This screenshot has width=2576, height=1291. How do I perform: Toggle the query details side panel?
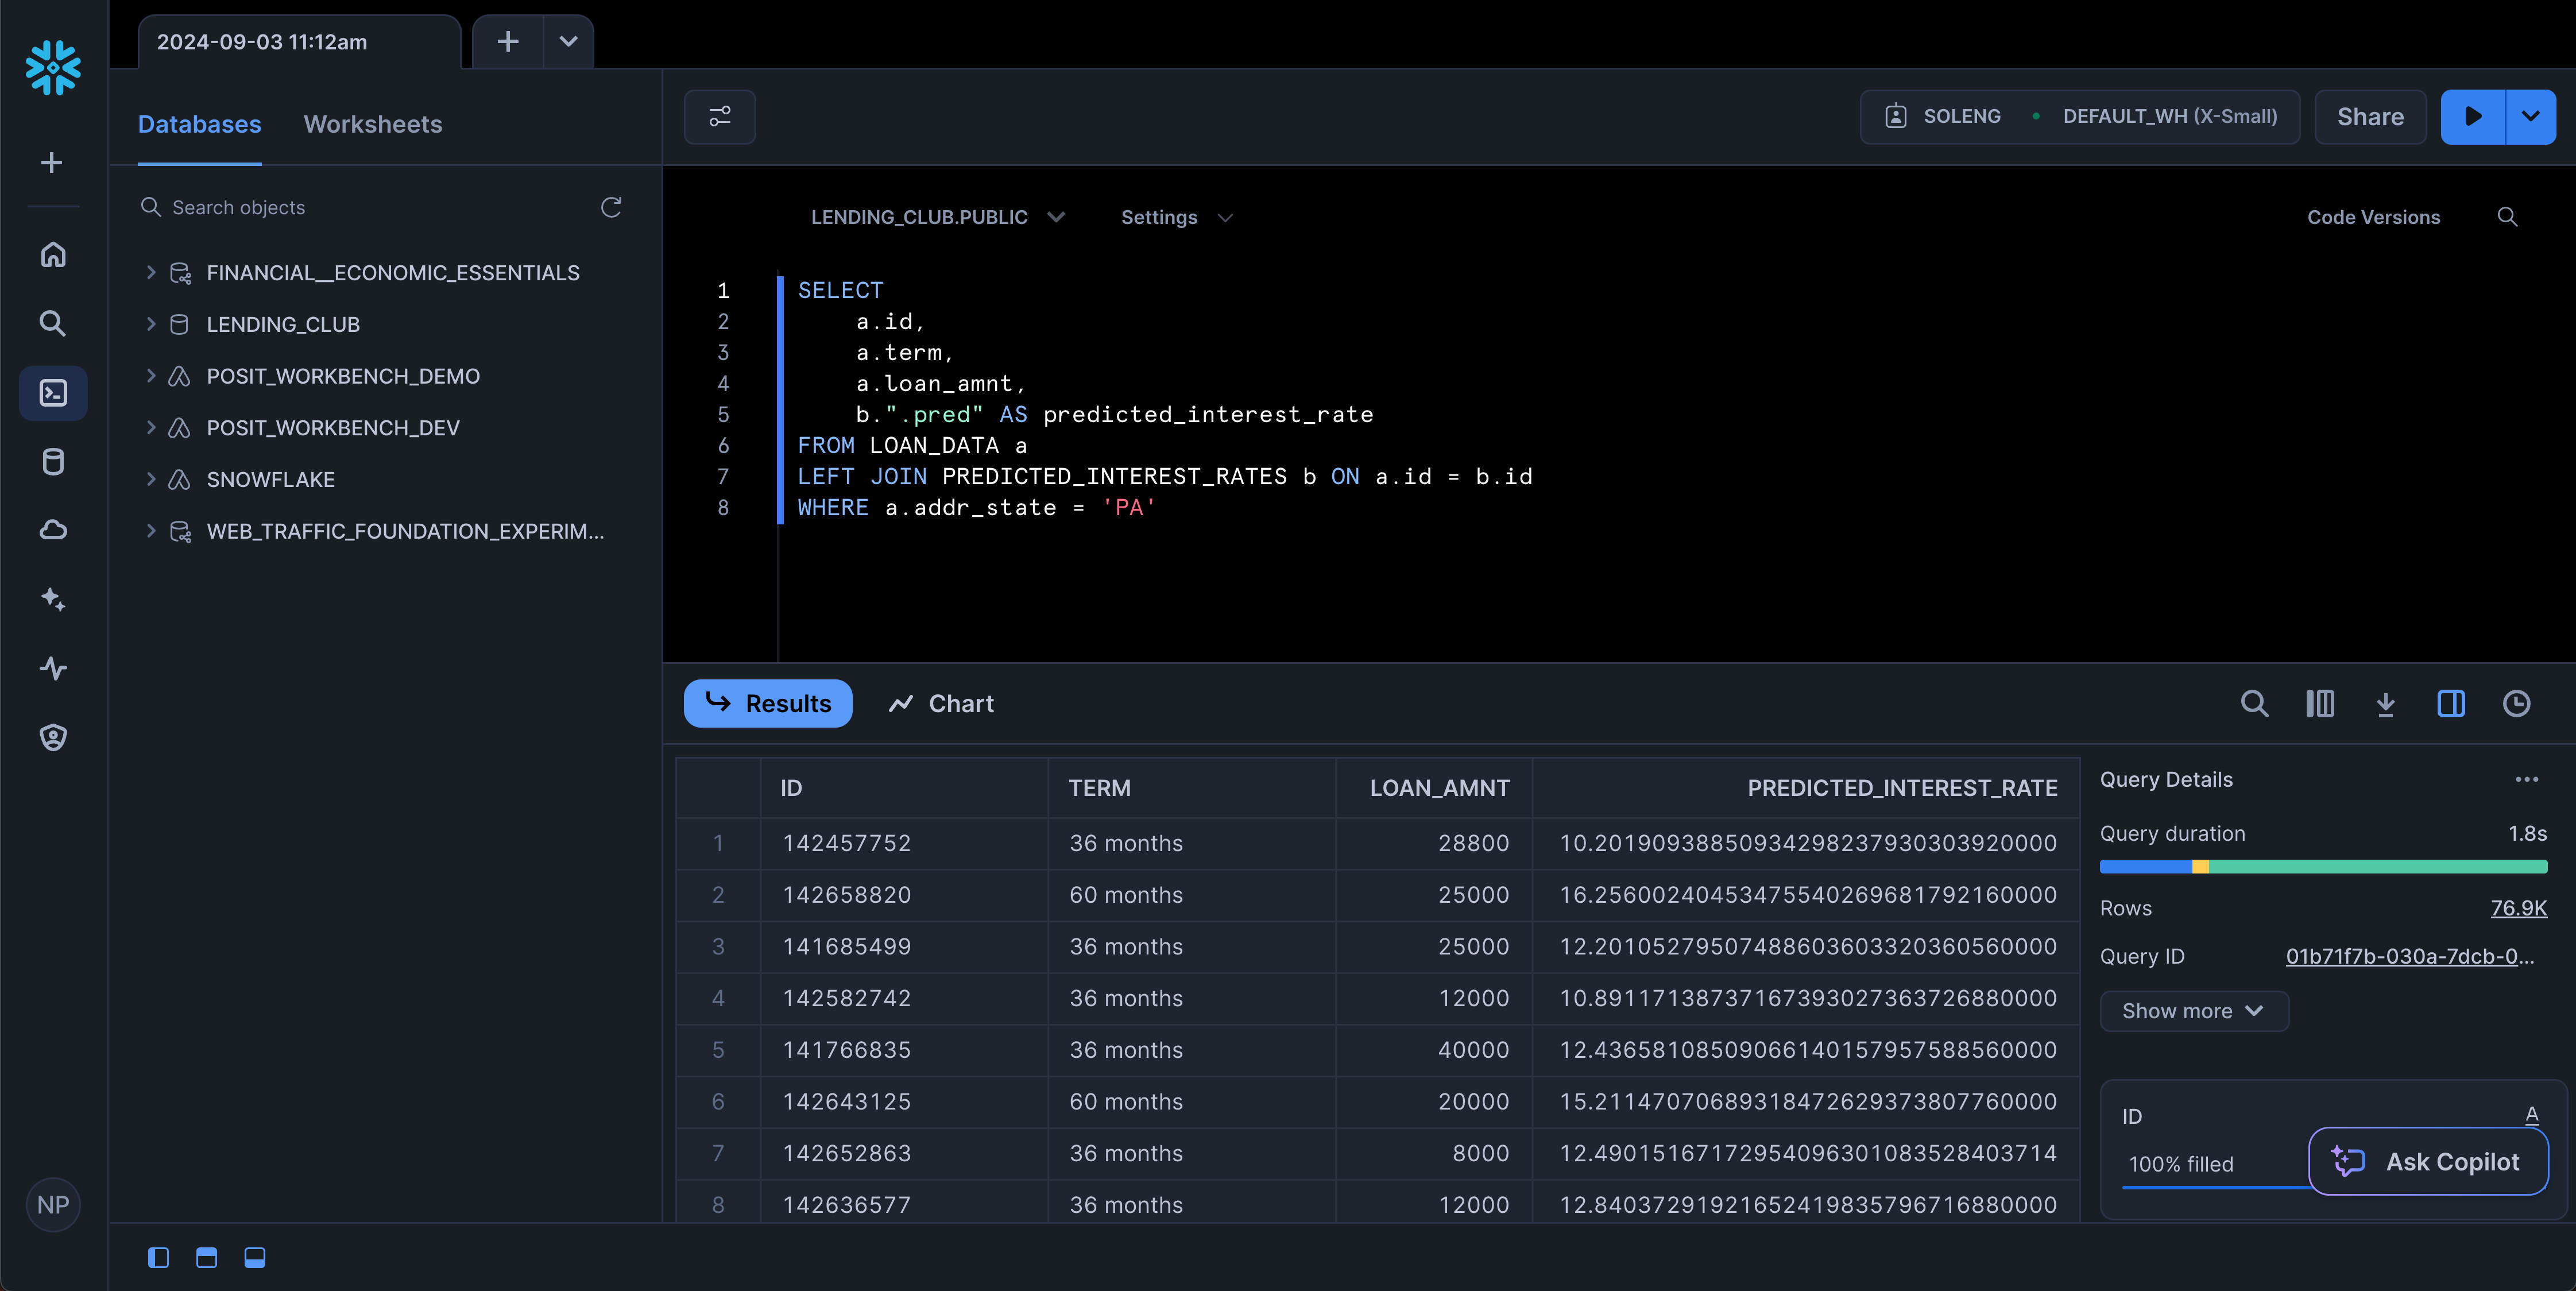[2450, 704]
